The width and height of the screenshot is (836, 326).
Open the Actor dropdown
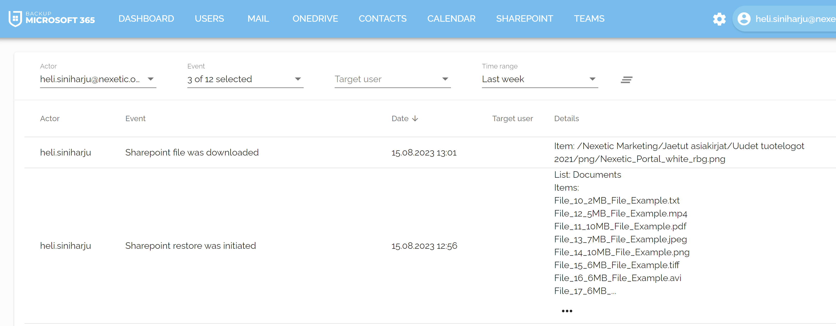click(98, 79)
